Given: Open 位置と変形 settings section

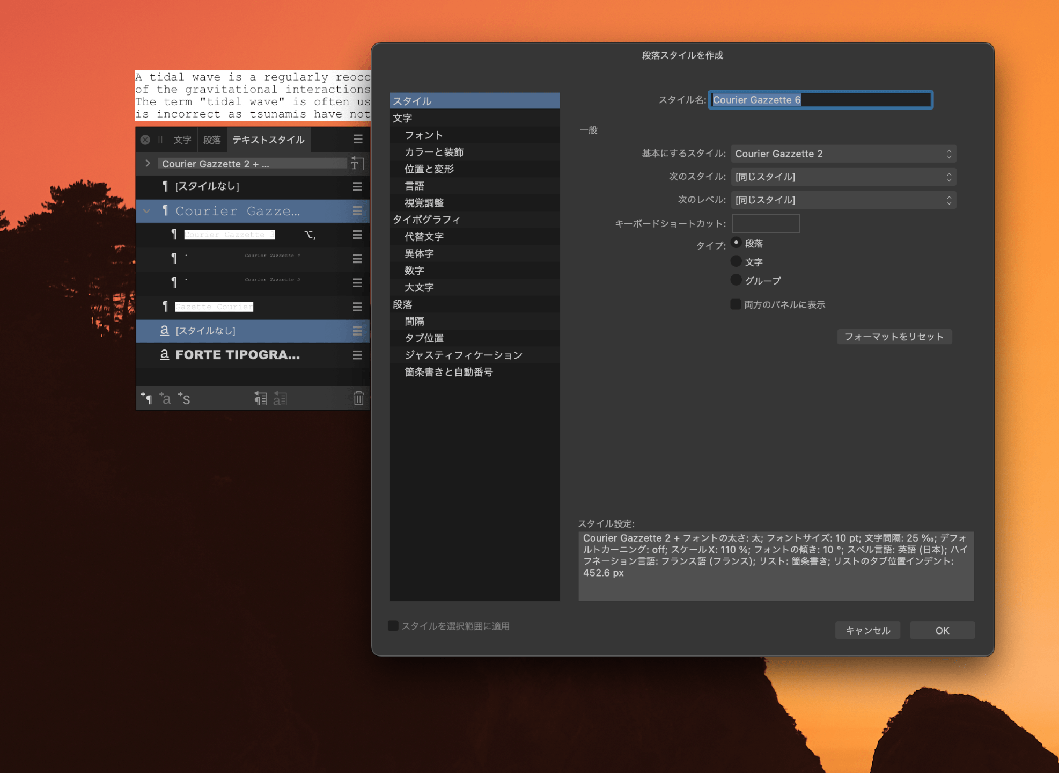Looking at the screenshot, I should tap(475, 169).
